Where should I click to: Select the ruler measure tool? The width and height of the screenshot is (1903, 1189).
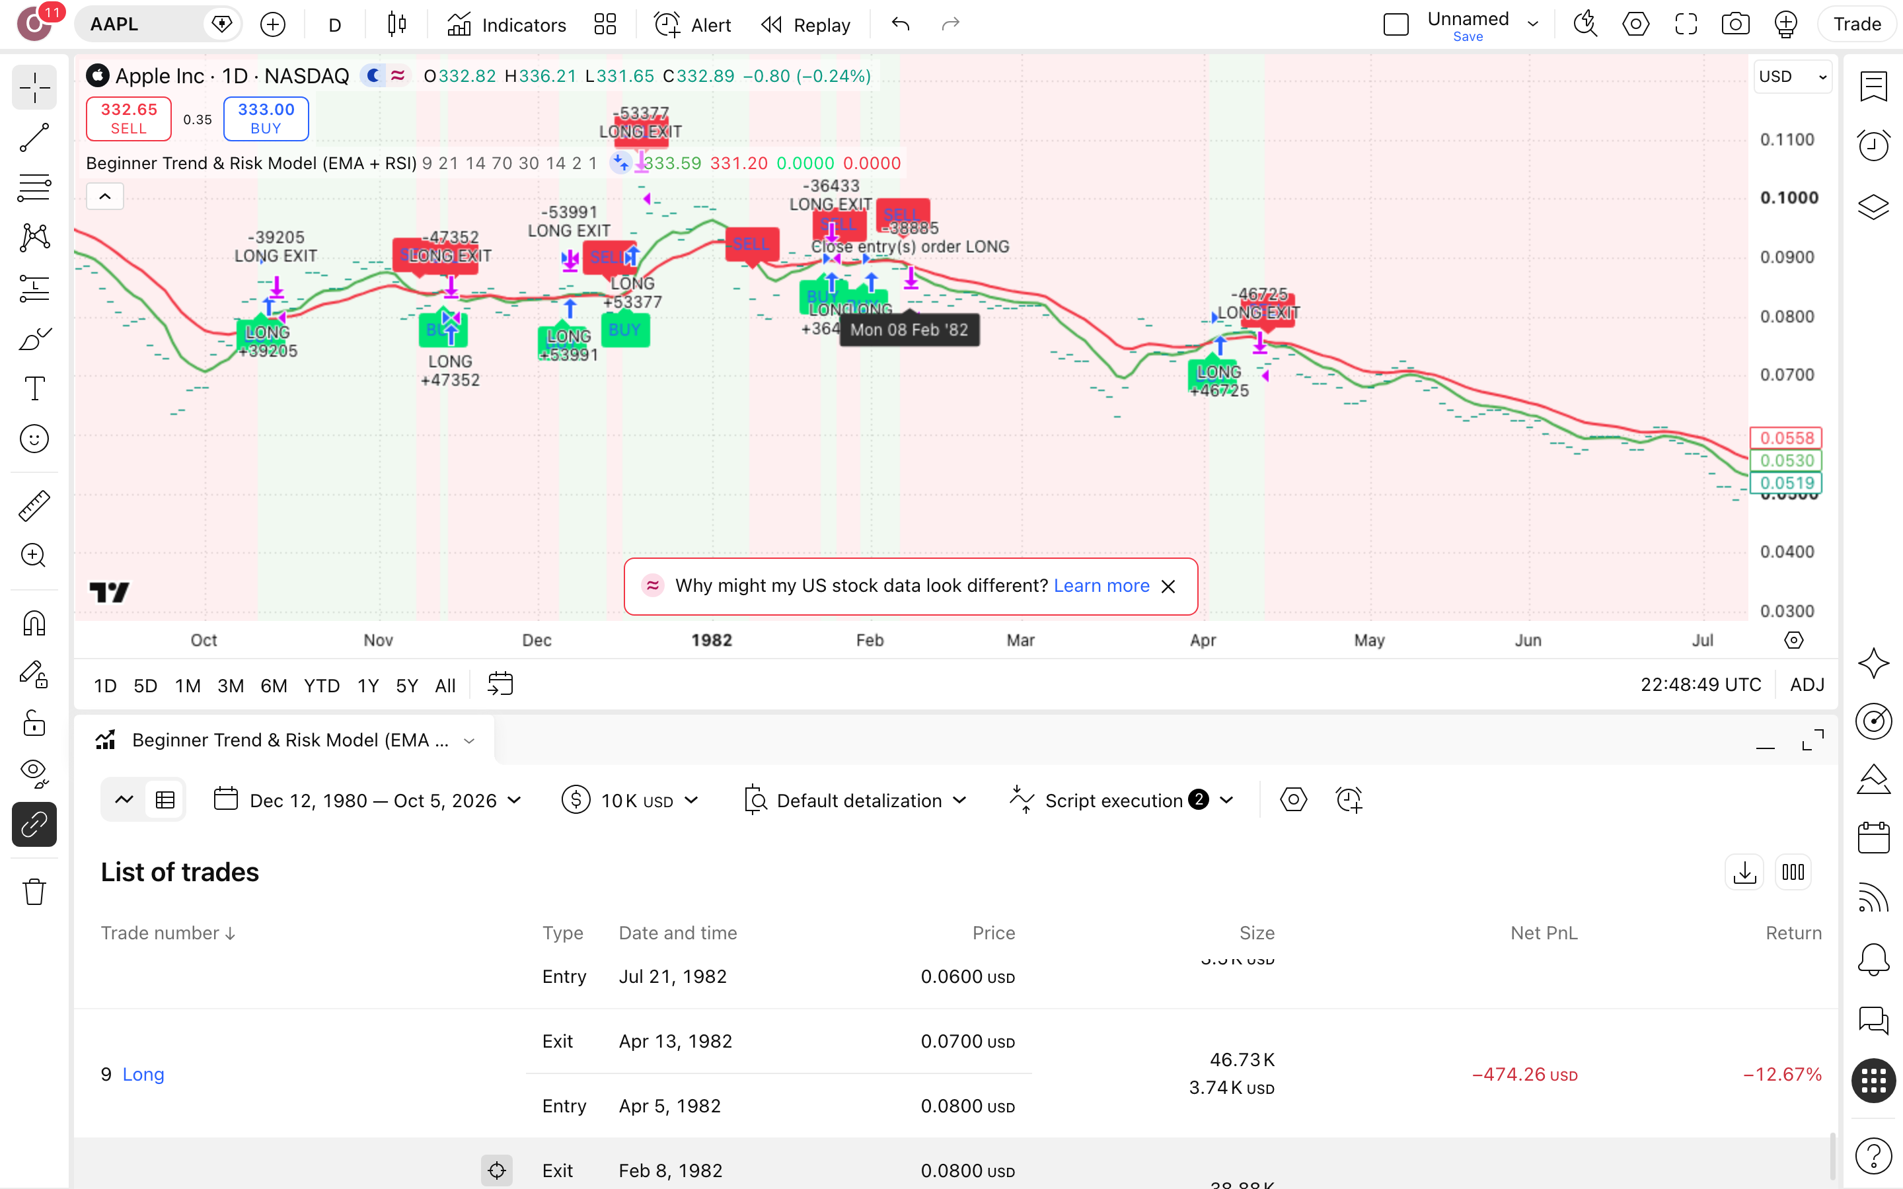click(34, 505)
